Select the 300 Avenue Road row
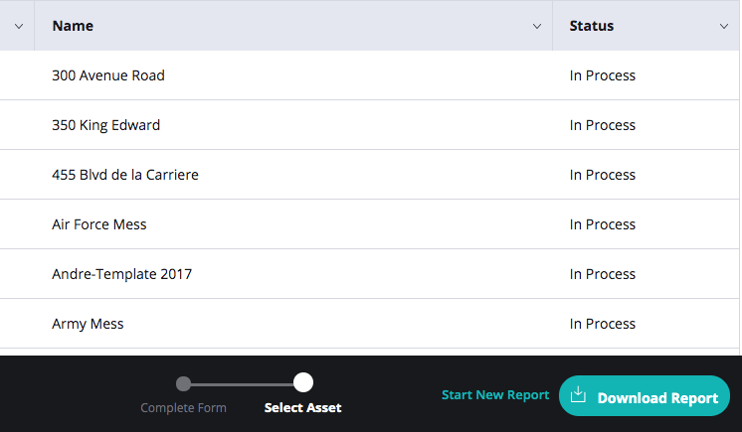The image size is (742, 432). [x=370, y=75]
